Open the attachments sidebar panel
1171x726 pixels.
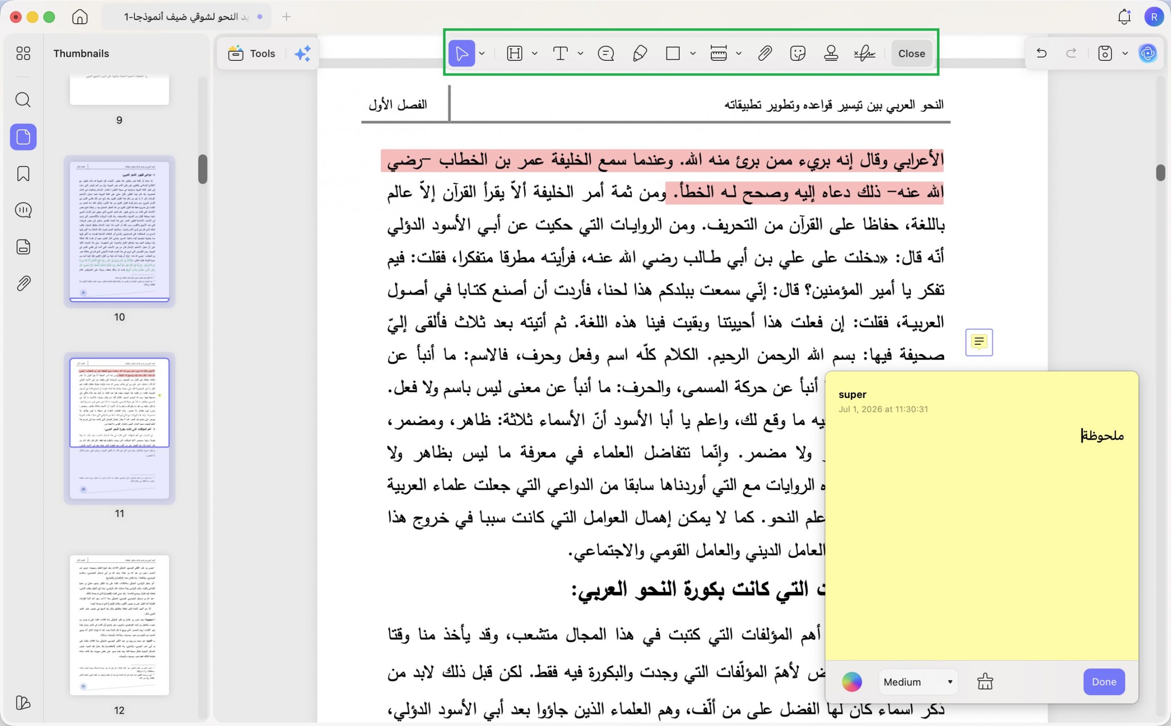[23, 283]
